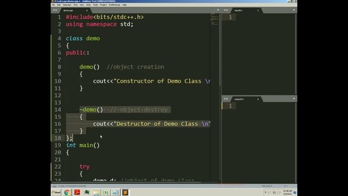348x196 pixels.
Task: Click tab scroll arrows in demo.cpp pane
Action: click(54, 10)
